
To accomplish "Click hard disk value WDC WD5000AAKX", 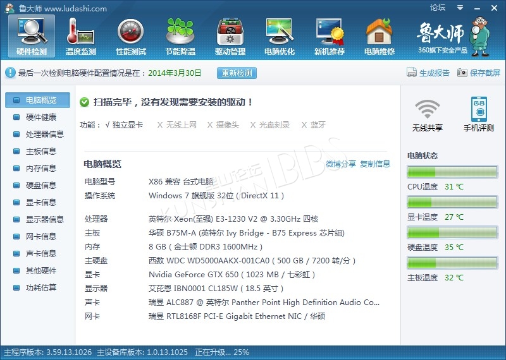I will tap(252, 261).
